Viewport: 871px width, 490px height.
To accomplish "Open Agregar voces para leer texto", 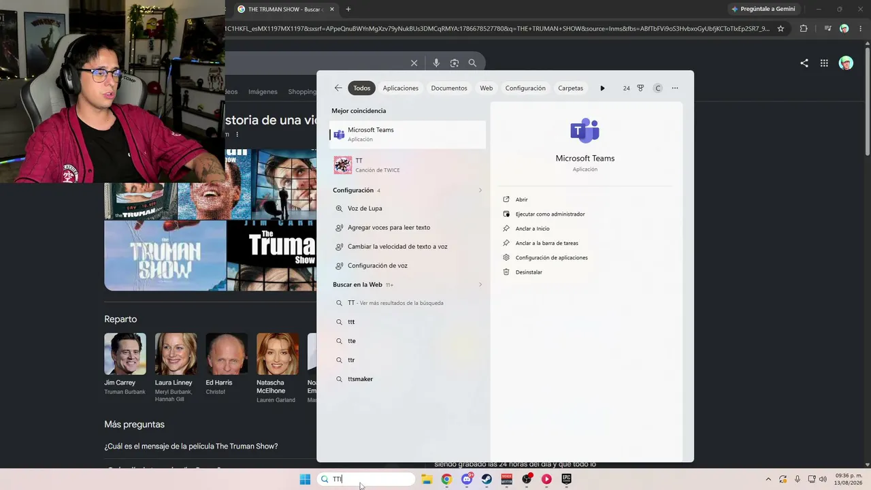I will pyautogui.click(x=408, y=227).
